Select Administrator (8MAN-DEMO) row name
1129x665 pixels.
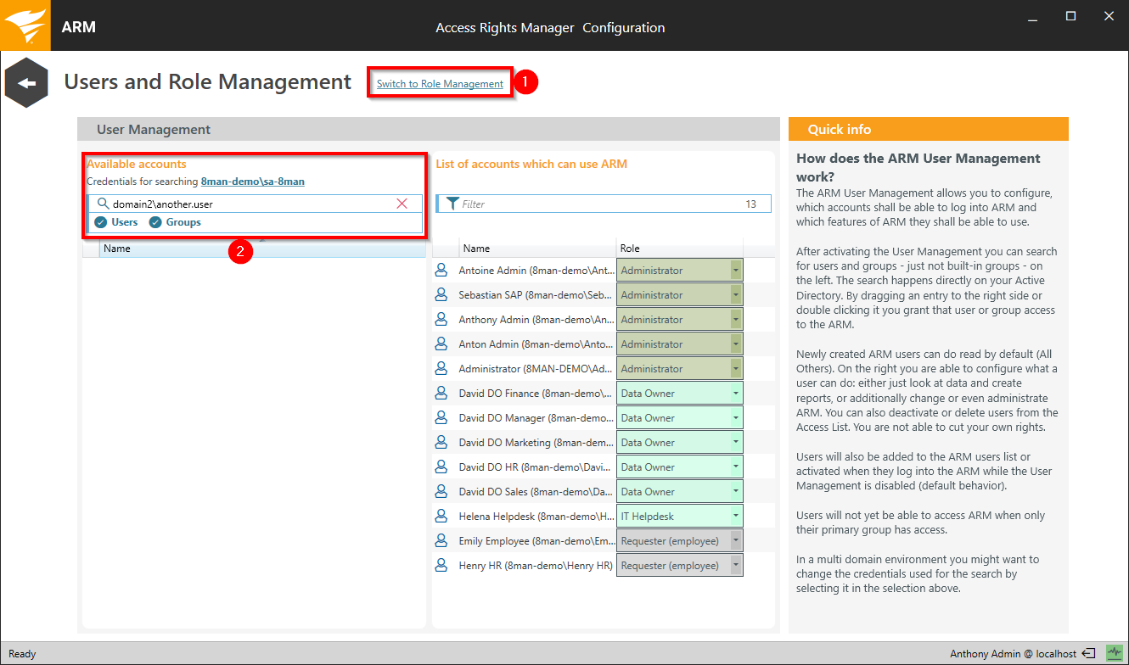[536, 369]
